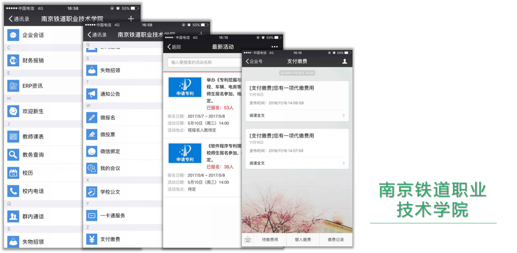Open ERP资讯 icon in first phone
Screen dimensions: 517x253
[x=13, y=86]
